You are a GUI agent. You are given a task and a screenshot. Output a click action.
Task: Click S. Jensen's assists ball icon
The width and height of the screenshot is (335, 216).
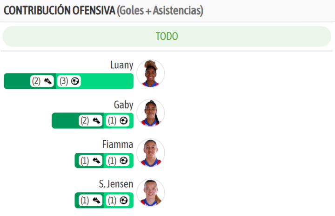[123, 201]
